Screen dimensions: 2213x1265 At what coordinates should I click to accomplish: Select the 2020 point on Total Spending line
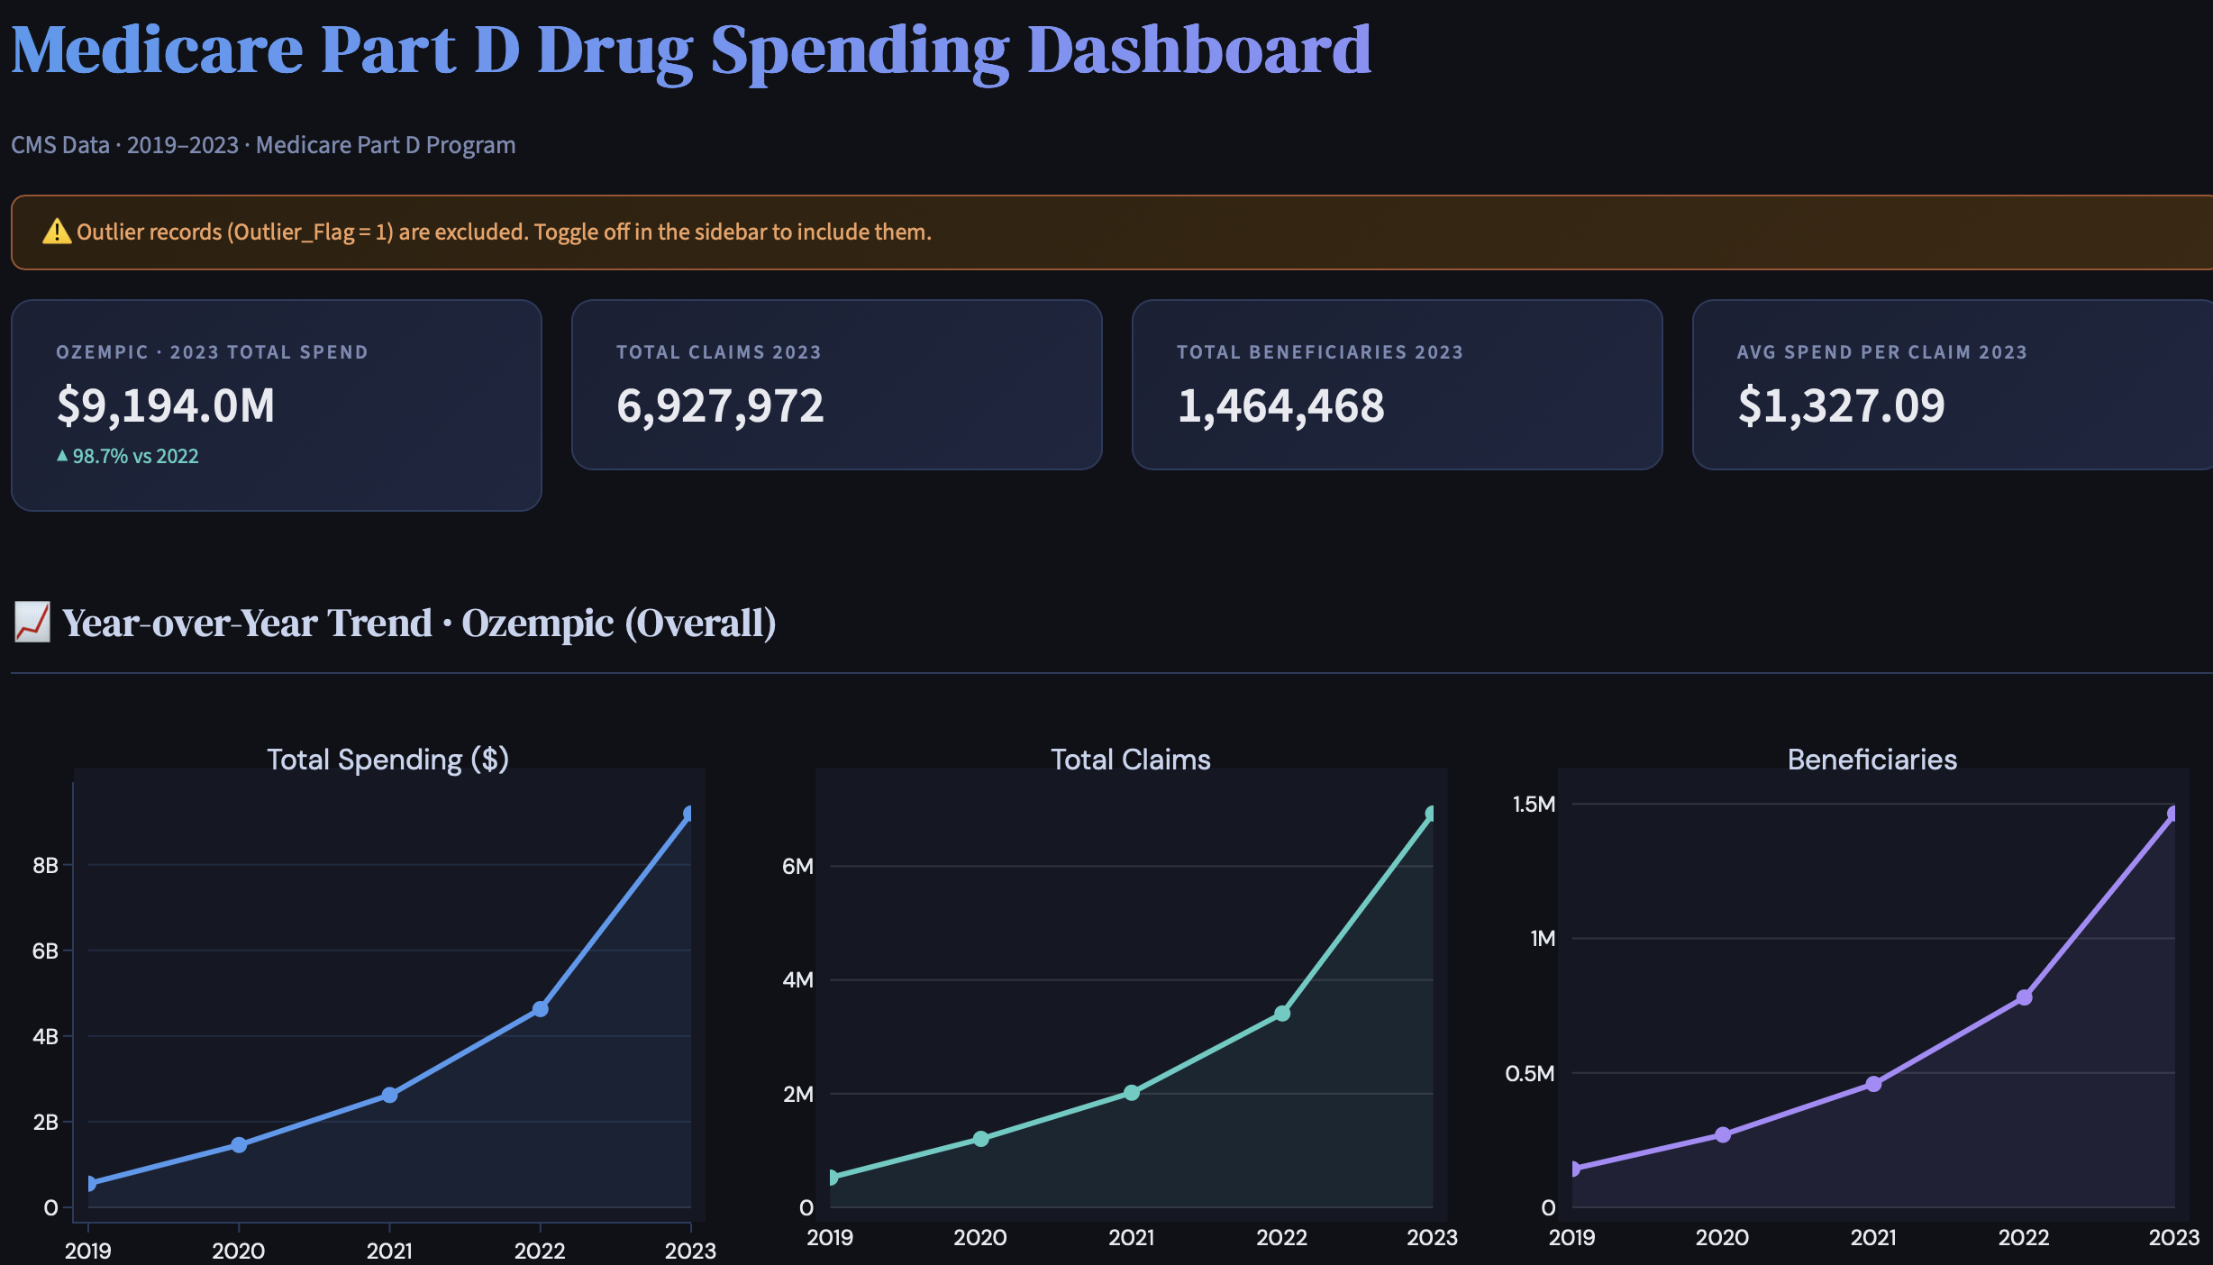(x=239, y=1144)
